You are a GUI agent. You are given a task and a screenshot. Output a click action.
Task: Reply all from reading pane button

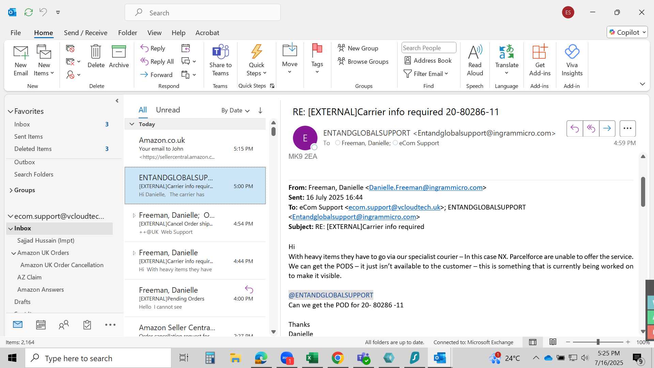pos(591,128)
